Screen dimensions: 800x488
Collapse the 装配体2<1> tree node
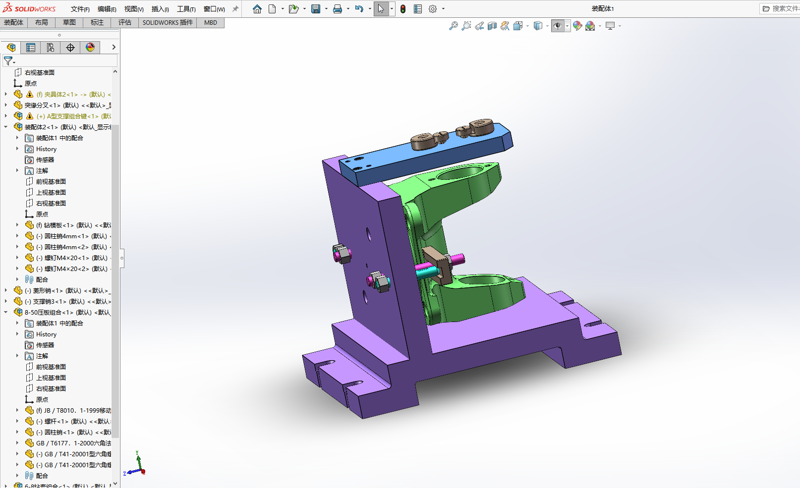(x=6, y=127)
